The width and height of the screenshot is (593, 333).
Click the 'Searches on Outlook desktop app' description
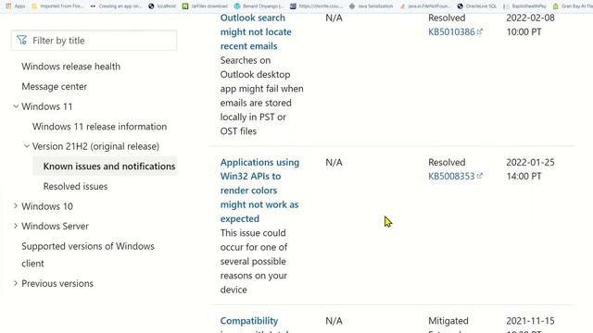pos(261,95)
